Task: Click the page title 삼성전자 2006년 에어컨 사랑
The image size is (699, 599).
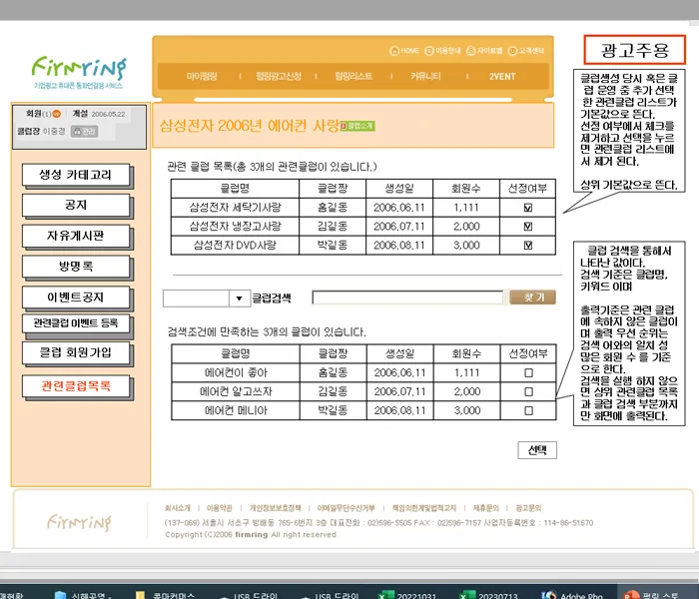Action: point(250,126)
